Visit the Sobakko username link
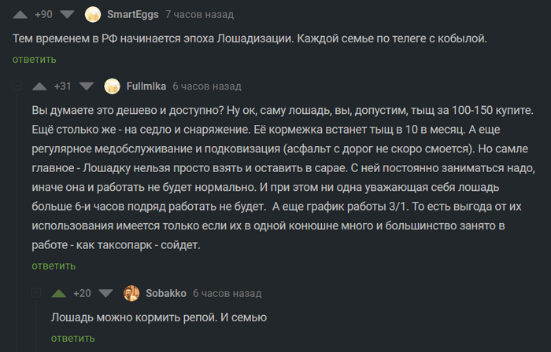Screen dimensions: 551x352 [x=166, y=293]
